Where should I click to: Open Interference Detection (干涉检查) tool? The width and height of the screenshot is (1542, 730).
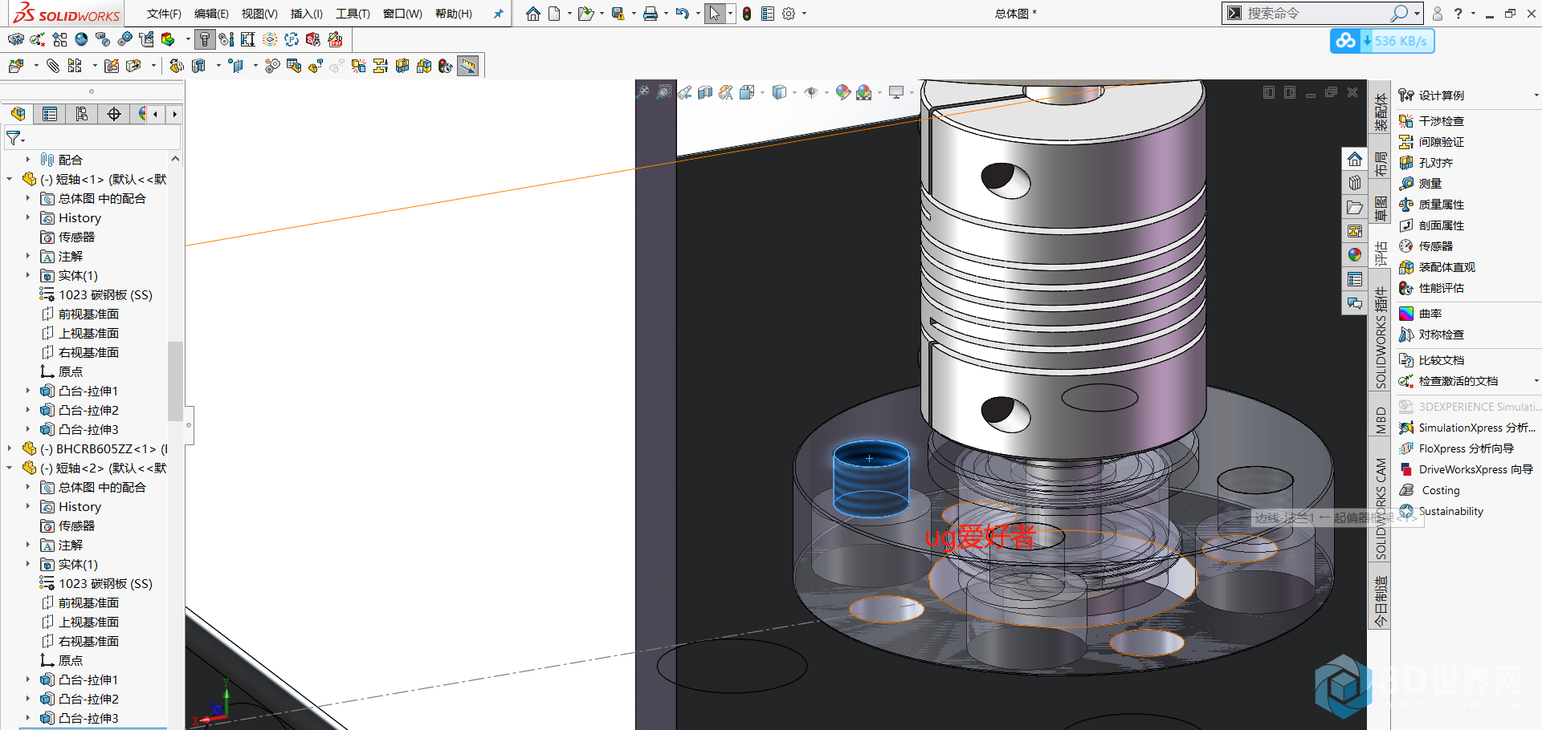click(1431, 121)
